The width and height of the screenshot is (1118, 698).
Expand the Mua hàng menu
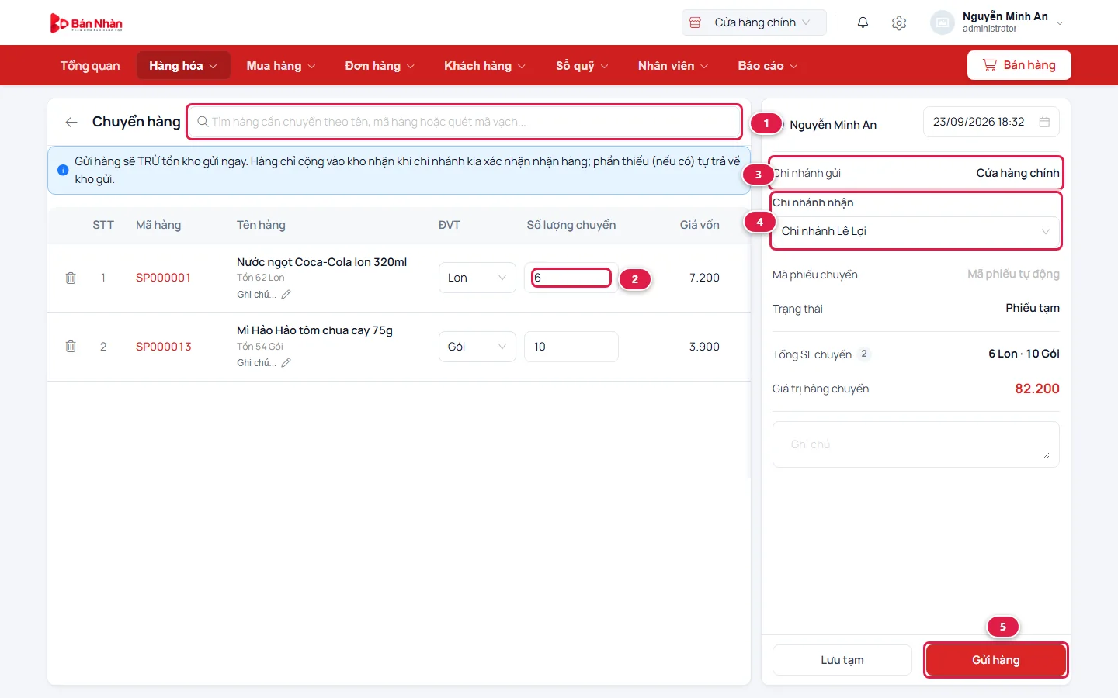281,66
